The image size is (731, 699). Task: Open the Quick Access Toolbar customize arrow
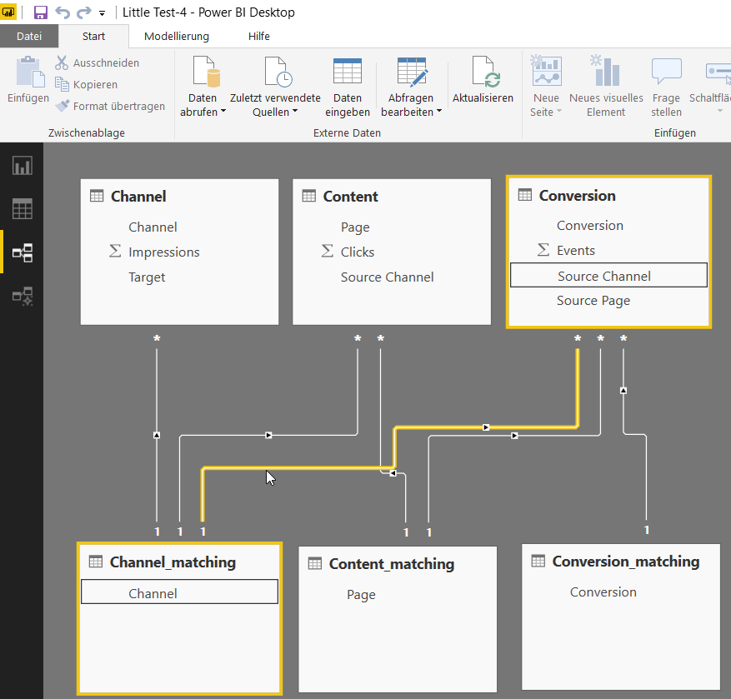click(x=102, y=13)
